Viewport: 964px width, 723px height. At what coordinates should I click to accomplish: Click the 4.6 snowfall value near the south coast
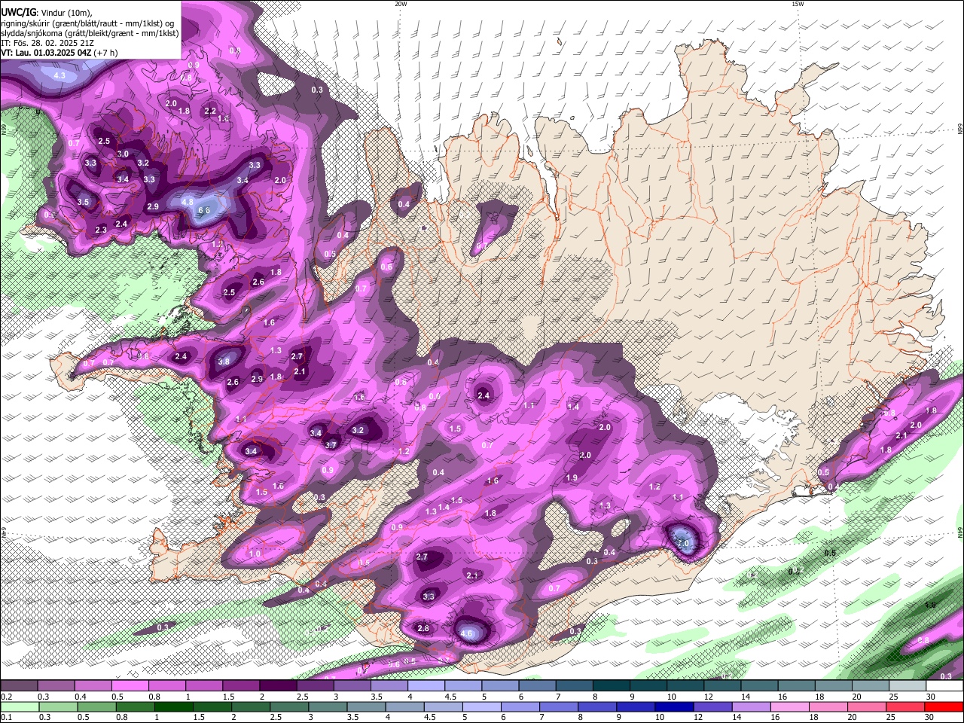pos(467,633)
